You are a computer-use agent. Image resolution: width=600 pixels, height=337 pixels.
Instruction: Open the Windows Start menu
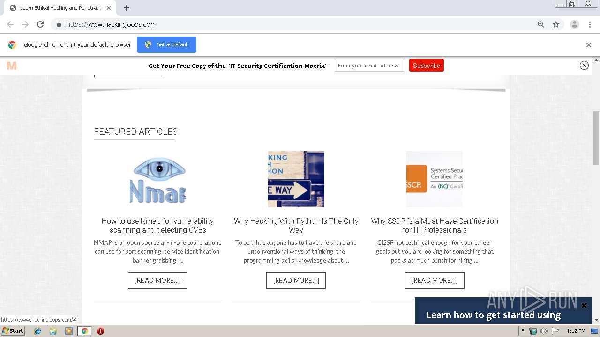13,330
